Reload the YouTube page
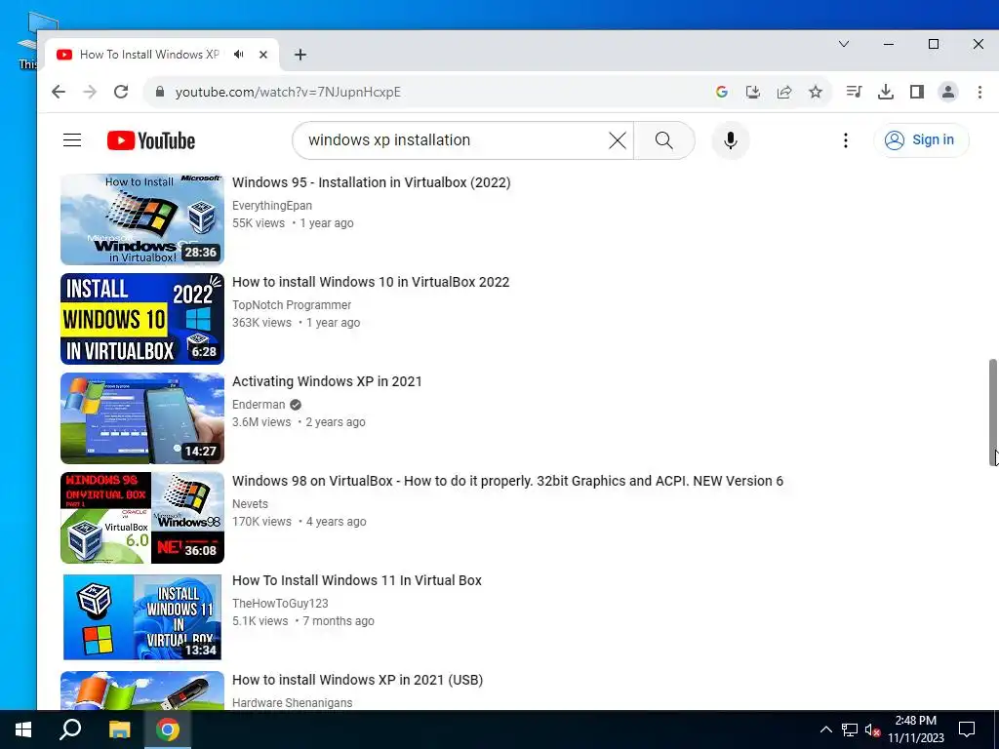This screenshot has height=749, width=999. (x=121, y=92)
